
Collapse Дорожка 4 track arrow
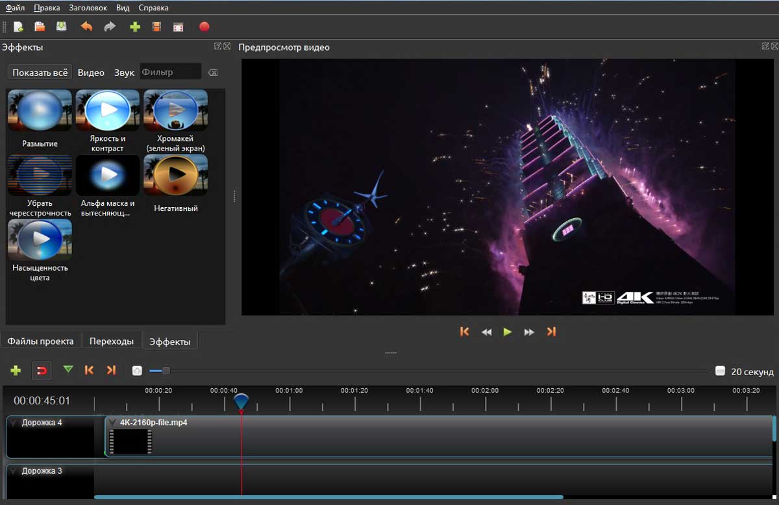(14, 423)
